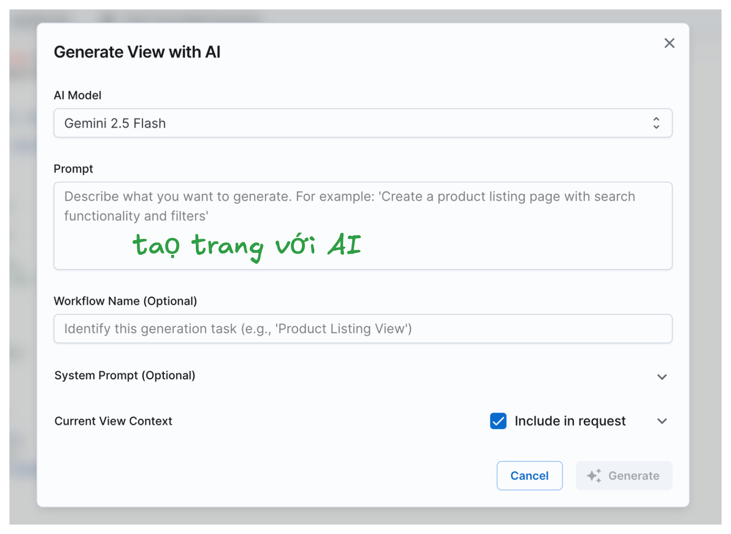This screenshot has height=534, width=731.
Task: Close the Generate View with AI dialog
Action: click(x=670, y=43)
